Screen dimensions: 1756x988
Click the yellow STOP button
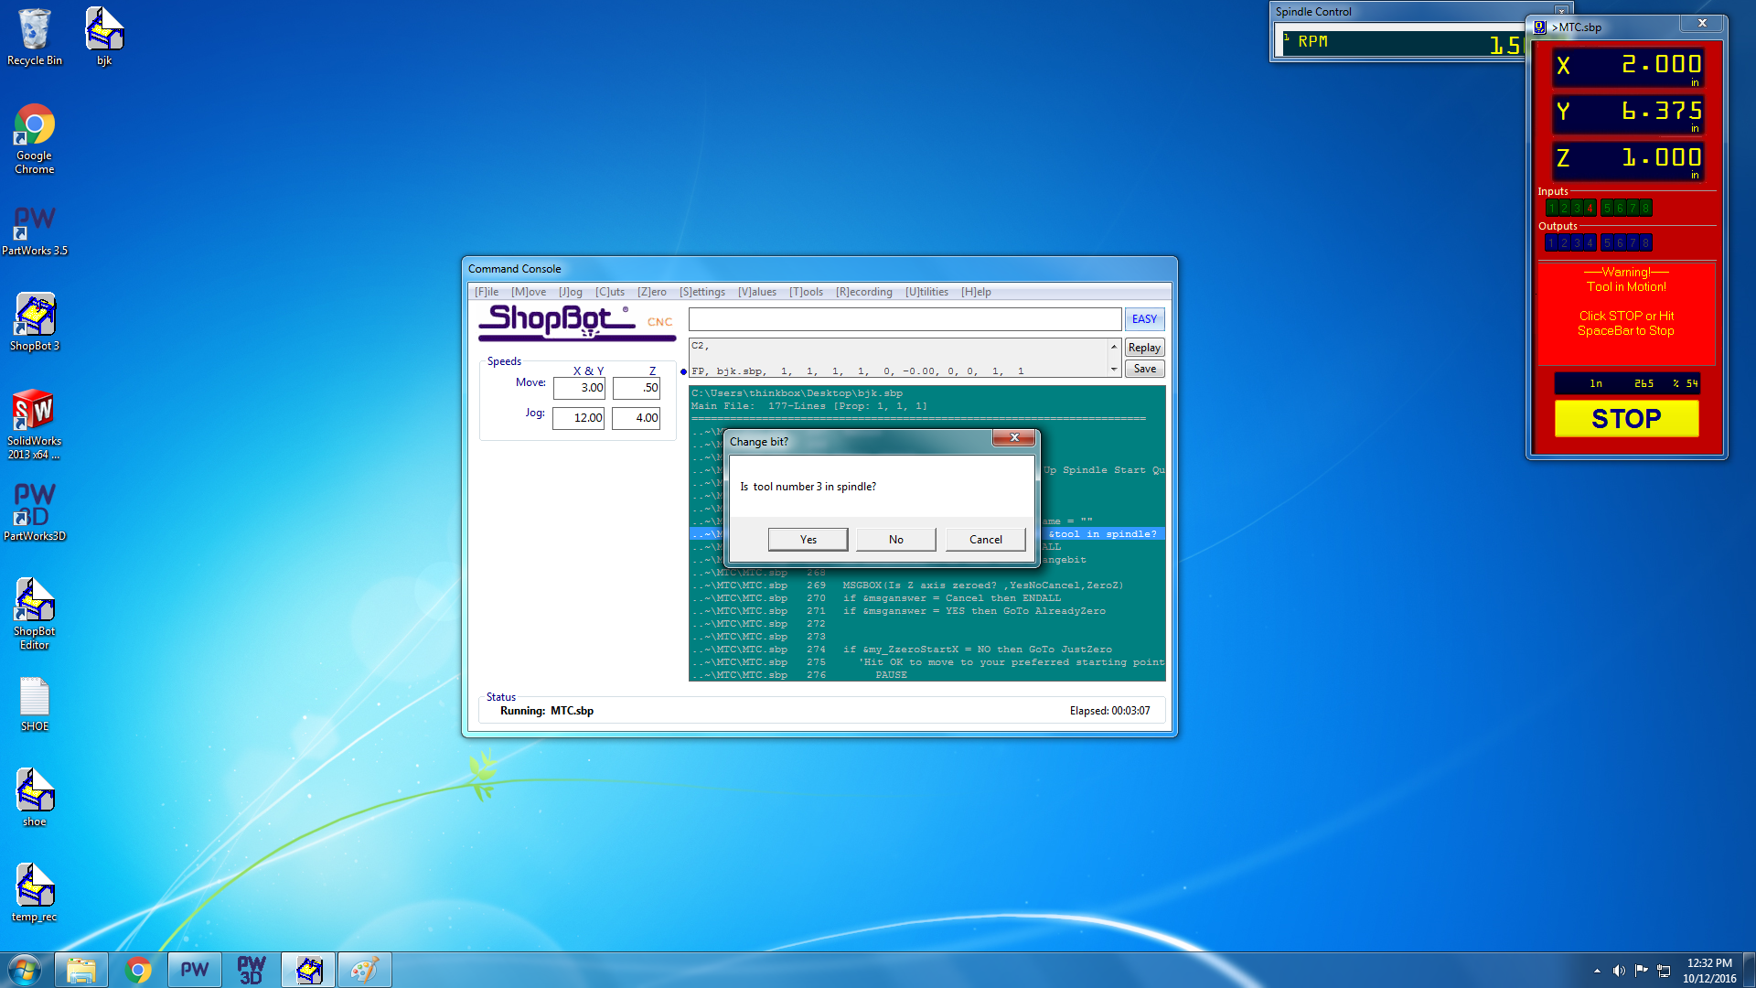point(1626,419)
